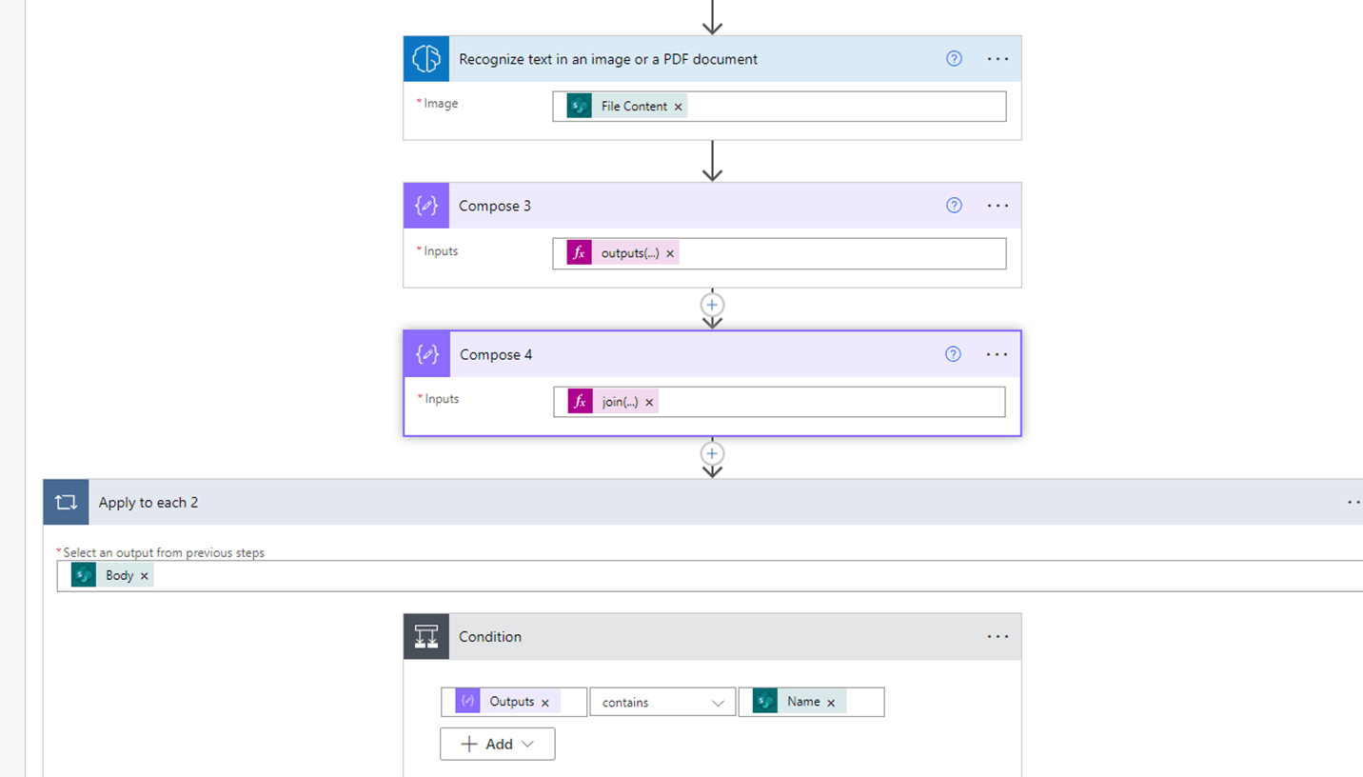Open the Recognize text action's ellipsis menu
Image resolution: width=1363 pixels, height=777 pixels.
click(x=998, y=59)
